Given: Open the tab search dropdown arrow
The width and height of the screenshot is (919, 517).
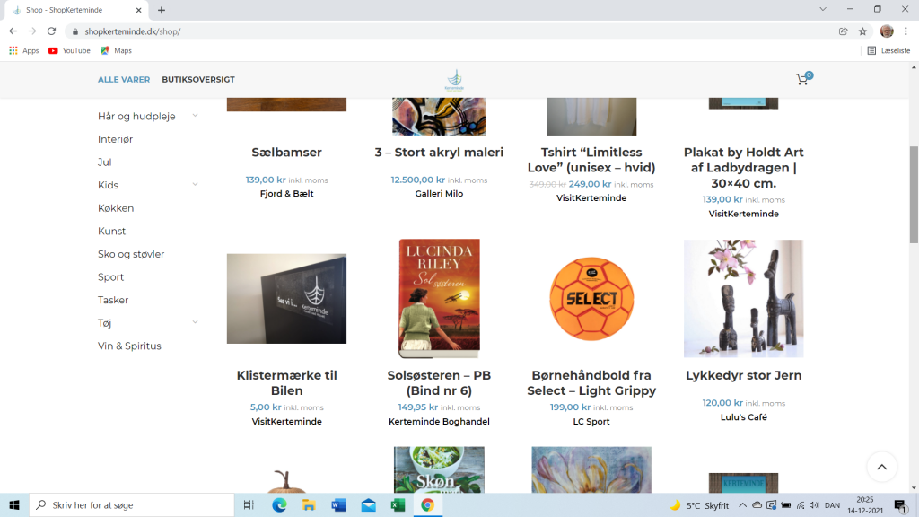Looking at the screenshot, I should pos(823,9).
